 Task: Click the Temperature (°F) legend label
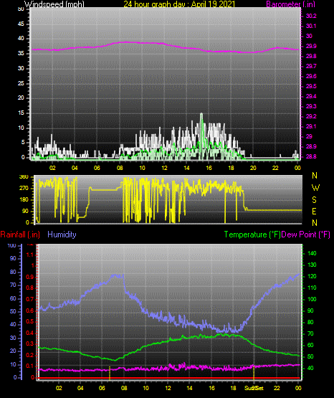click(252, 234)
